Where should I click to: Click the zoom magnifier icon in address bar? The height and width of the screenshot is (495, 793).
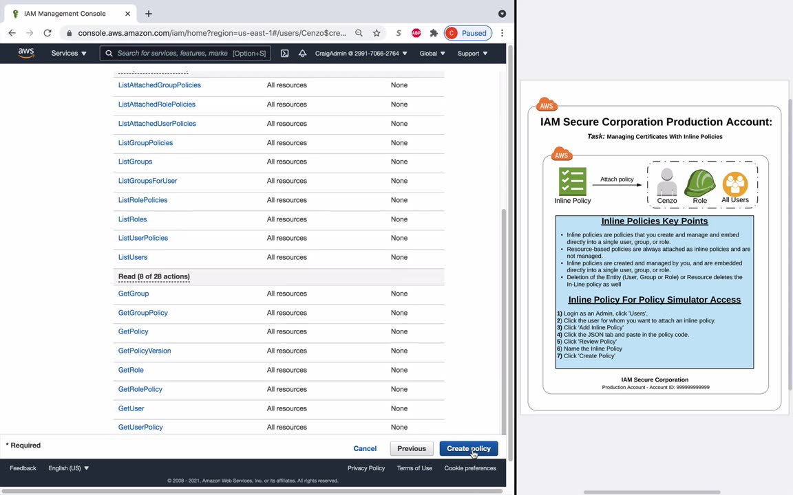tap(359, 33)
